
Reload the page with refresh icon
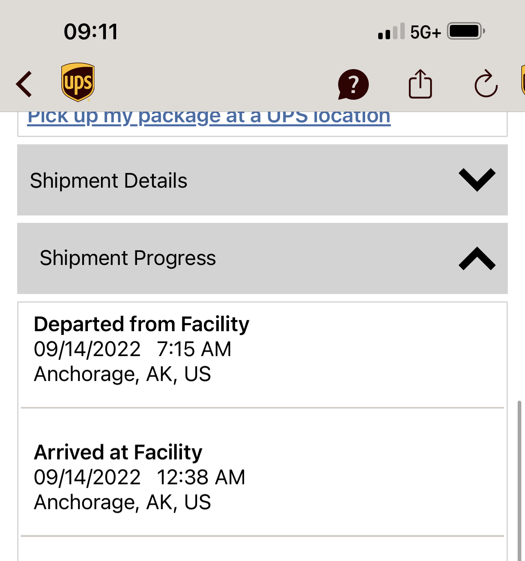(486, 84)
